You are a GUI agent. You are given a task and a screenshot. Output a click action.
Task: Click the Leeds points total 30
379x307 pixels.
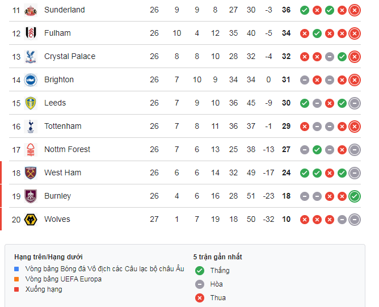[x=286, y=103]
